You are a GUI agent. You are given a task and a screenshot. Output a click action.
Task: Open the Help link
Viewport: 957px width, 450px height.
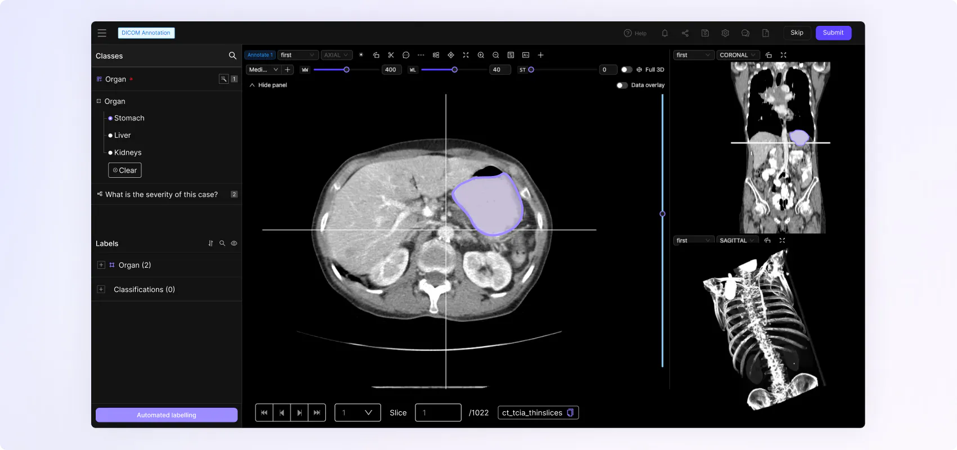point(635,33)
